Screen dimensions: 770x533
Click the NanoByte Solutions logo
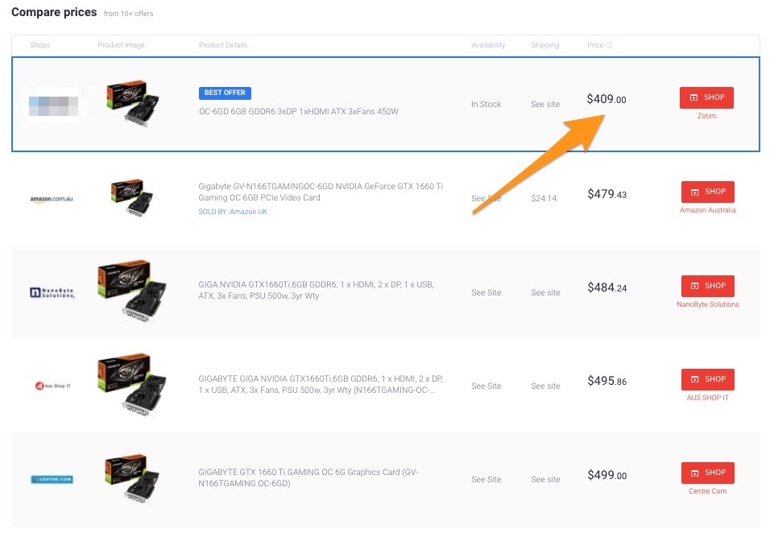coord(52,292)
